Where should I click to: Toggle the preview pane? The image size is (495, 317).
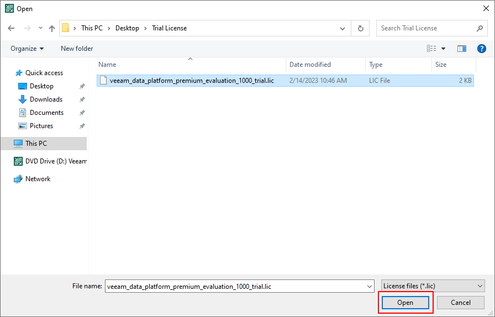[461, 48]
